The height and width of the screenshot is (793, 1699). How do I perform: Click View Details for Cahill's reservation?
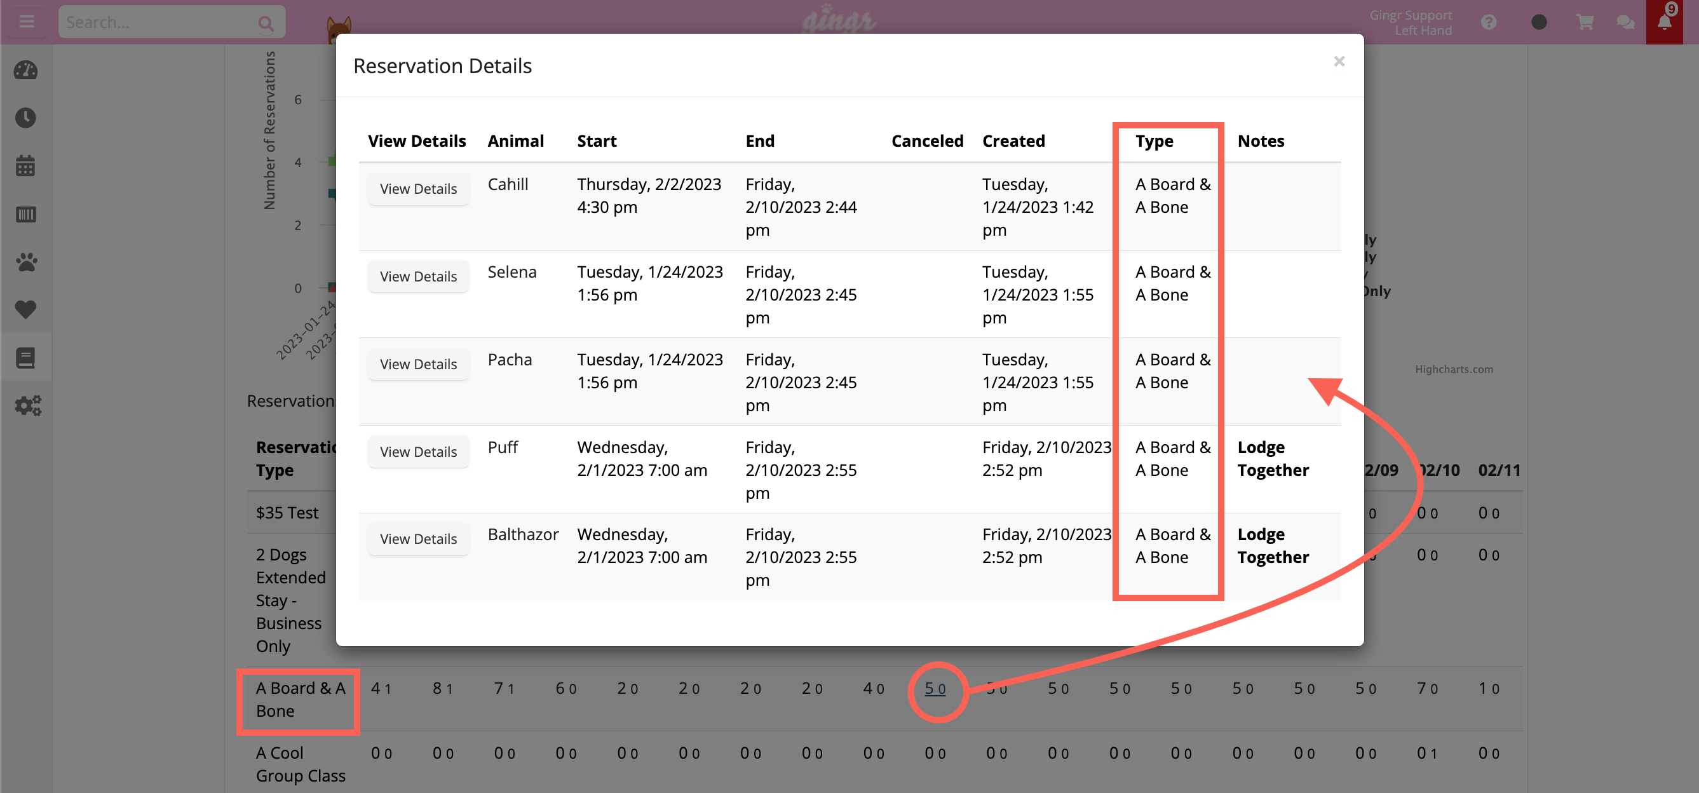coord(418,189)
